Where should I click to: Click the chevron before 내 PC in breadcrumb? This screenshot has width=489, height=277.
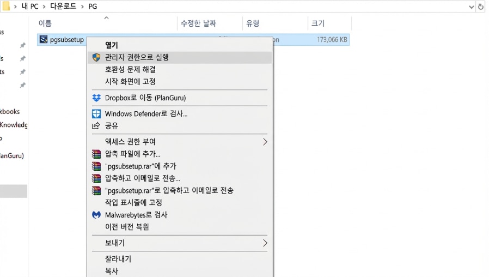(15, 7)
